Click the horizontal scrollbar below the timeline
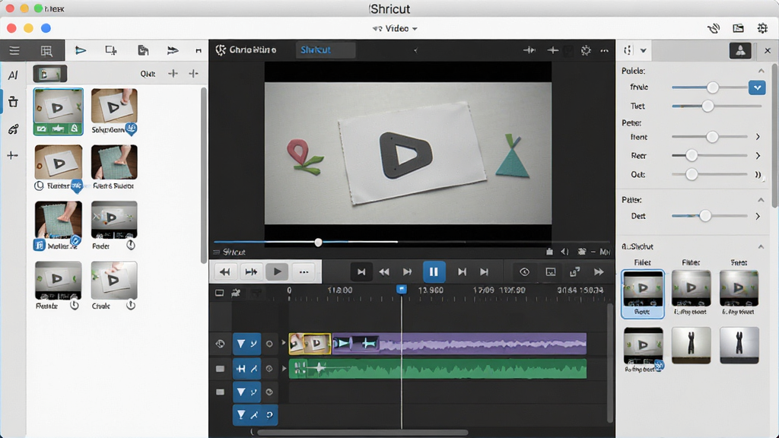Screen dimensions: 779x438 pos(363,433)
